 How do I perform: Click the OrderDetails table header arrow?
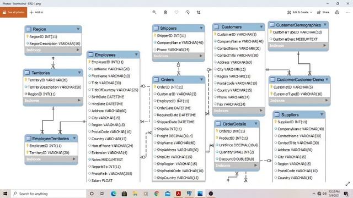coord(256,123)
